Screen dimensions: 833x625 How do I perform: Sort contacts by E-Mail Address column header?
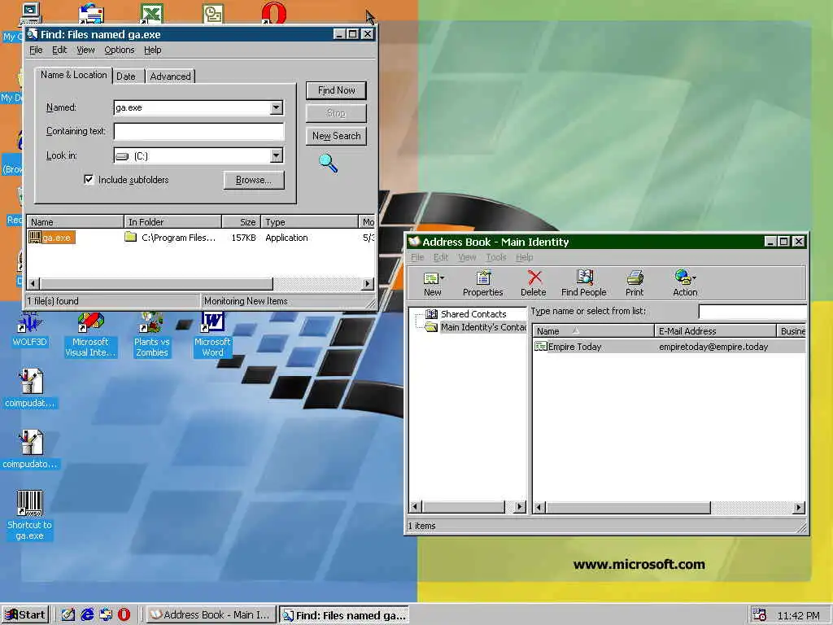[715, 331]
